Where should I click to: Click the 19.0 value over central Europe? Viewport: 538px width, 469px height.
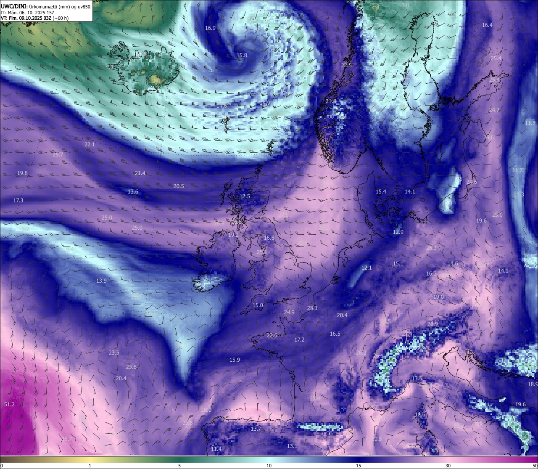coord(438,297)
